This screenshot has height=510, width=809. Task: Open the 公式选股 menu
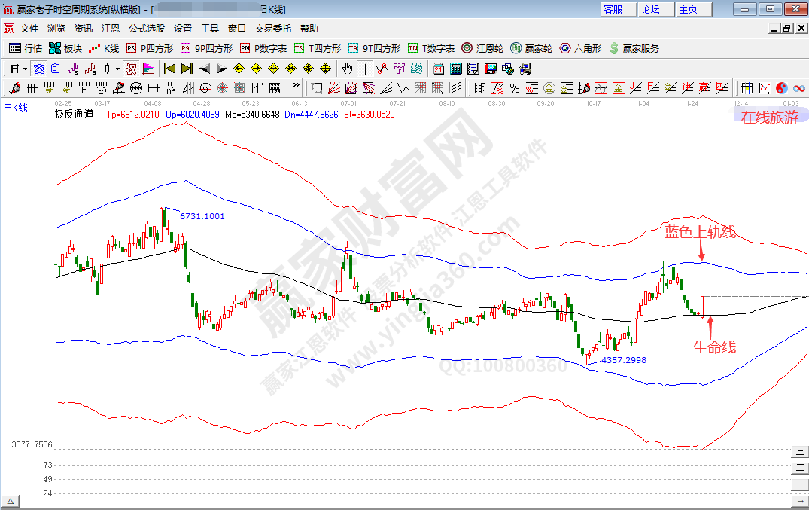click(x=146, y=29)
